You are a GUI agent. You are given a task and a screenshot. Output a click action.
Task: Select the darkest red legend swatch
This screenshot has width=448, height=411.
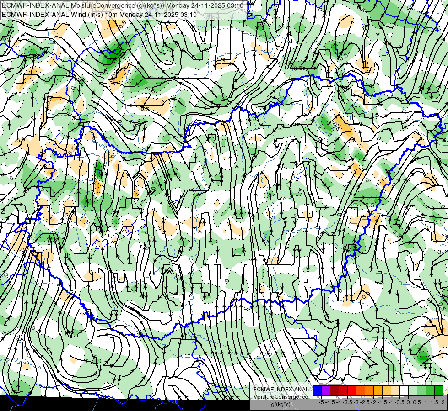point(335,390)
